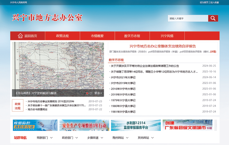
Task: Click 更多+ on the image carousel
Action: coord(98,93)
